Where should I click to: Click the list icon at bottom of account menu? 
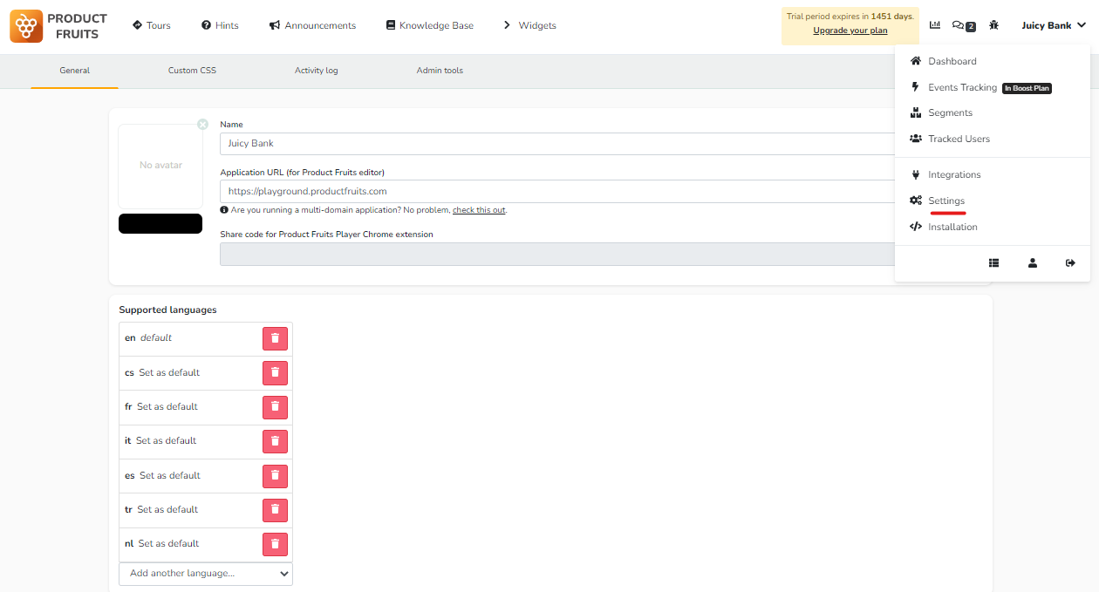coord(993,262)
